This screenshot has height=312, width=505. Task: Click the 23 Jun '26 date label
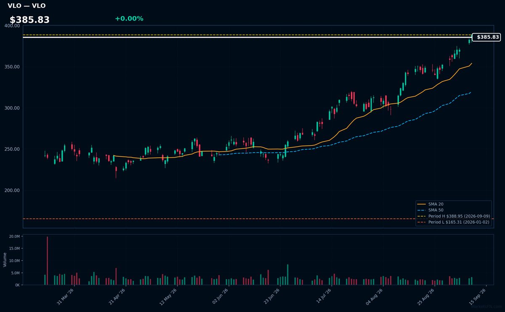point(272,297)
